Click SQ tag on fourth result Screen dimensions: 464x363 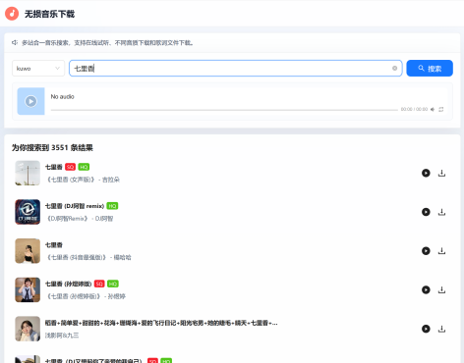point(99,284)
